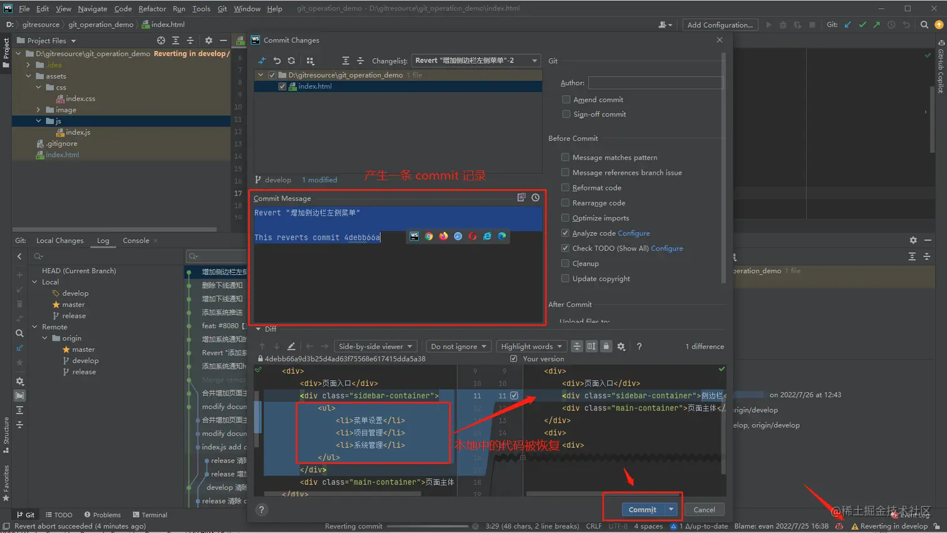Click Collapse All icon in changes tree toolbar
Viewport: 947px width, 533px height.
[360, 61]
